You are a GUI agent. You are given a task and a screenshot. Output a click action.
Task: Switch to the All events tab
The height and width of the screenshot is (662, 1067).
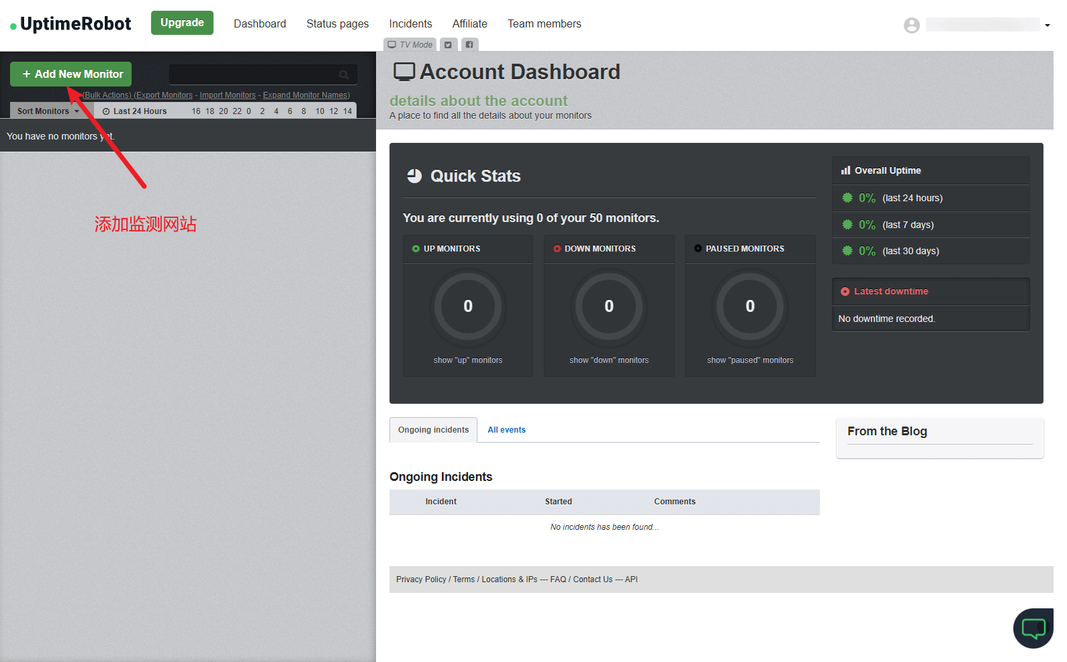(x=506, y=430)
